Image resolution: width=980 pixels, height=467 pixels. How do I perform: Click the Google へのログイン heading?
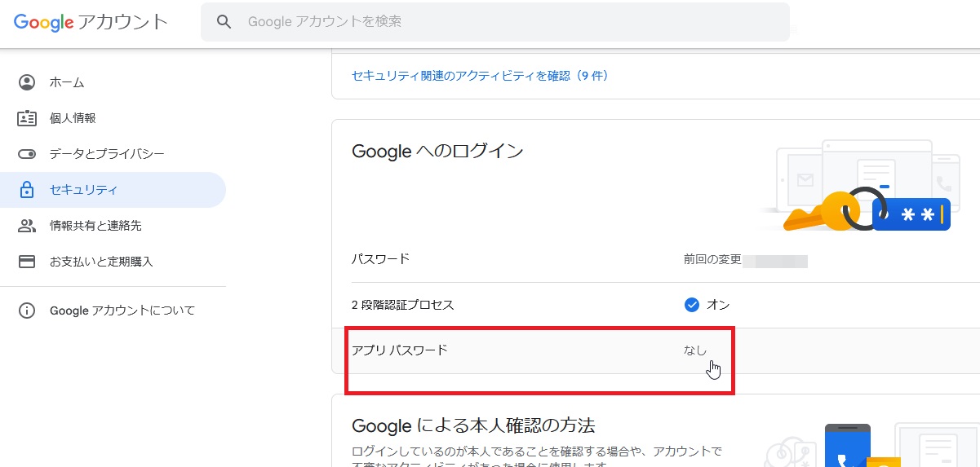(x=437, y=151)
